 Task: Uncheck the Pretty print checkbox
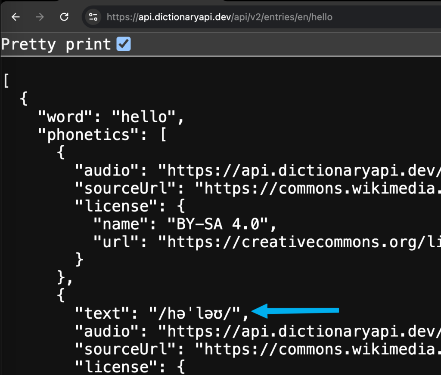(x=124, y=44)
